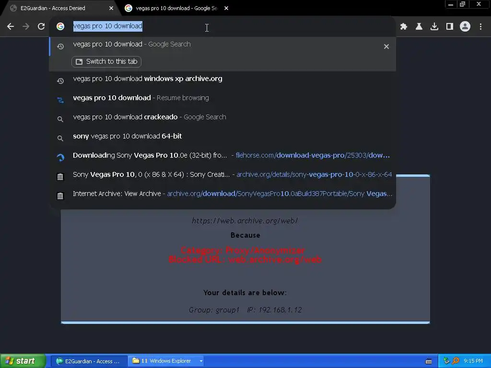
Task: Open the Downloads toolbar icon
Action: pos(434,27)
